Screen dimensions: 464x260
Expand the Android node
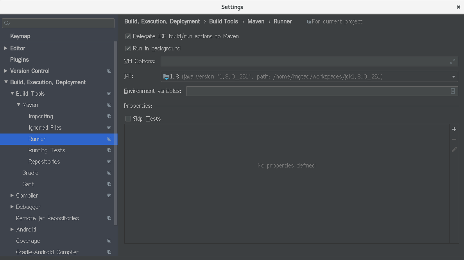coord(12,230)
